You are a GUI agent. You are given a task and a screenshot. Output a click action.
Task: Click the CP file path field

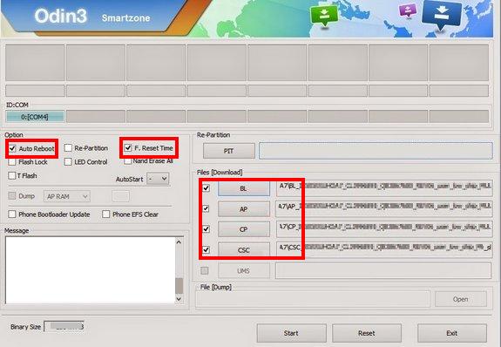coord(384,229)
